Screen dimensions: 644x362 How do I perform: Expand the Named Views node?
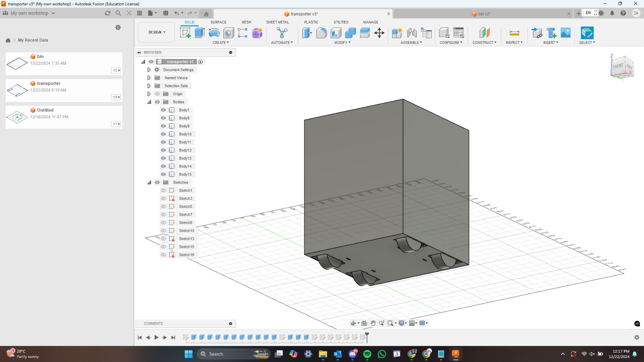pos(149,78)
